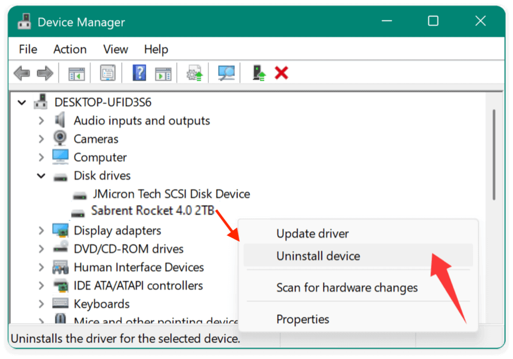Open the Action menu
The height and width of the screenshot is (359, 513).
point(70,49)
